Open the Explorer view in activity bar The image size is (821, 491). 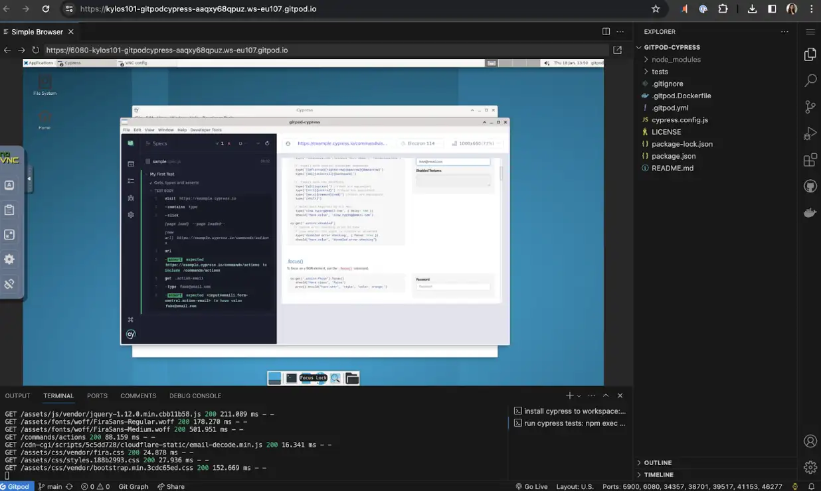[x=810, y=54]
